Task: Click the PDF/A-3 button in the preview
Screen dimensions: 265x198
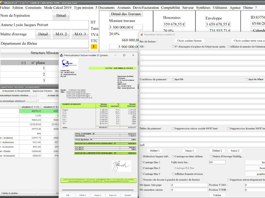Action: [83, 195]
